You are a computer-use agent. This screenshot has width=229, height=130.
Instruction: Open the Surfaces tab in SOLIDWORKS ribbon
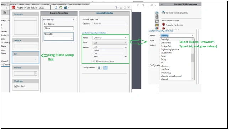(x=13, y=4)
